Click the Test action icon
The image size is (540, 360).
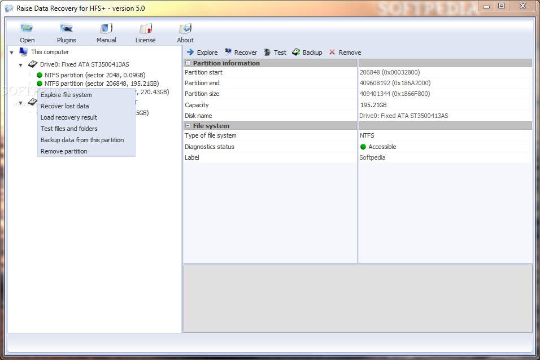pos(267,52)
